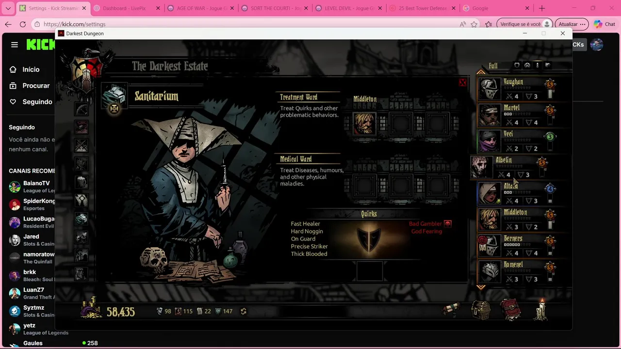
Task: Open Kick hamburger menu
Action: (15, 45)
